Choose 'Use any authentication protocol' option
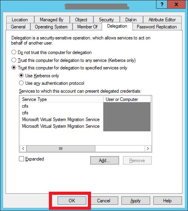This screenshot has height=211, width=188. (x=21, y=83)
